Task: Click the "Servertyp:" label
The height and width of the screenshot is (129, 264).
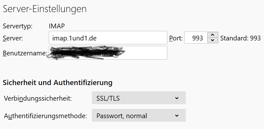Action: click(x=20, y=26)
